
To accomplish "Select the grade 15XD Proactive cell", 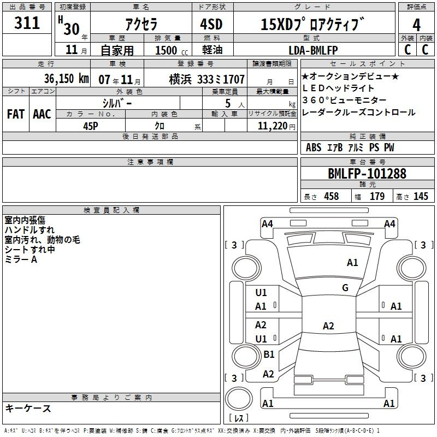I will tap(314, 23).
